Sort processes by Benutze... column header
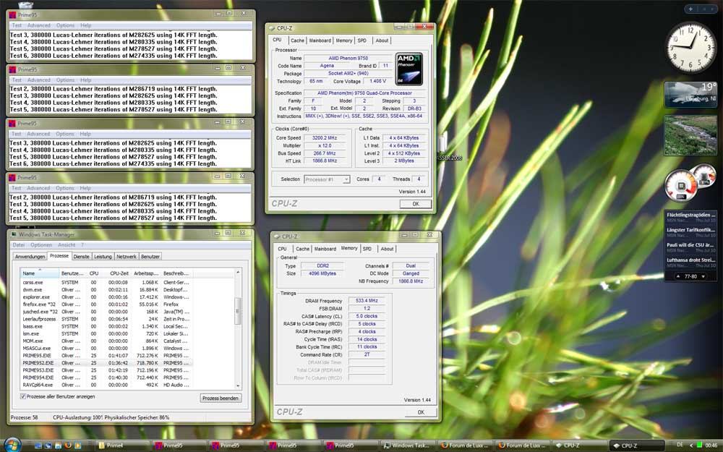 [x=73, y=273]
